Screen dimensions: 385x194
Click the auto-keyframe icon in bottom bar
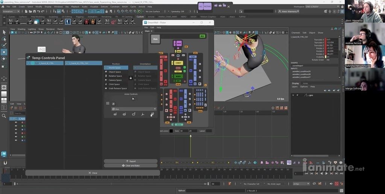[x=336, y=184]
